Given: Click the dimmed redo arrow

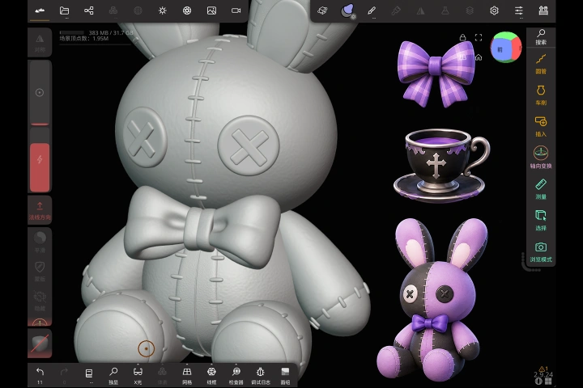Looking at the screenshot, I should click(64, 375).
